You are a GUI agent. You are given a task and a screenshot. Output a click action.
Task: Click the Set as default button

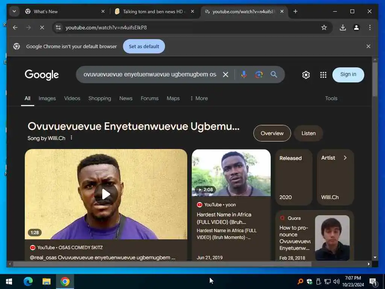coord(144,46)
